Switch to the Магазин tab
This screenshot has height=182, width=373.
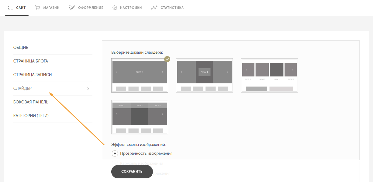tap(47, 8)
